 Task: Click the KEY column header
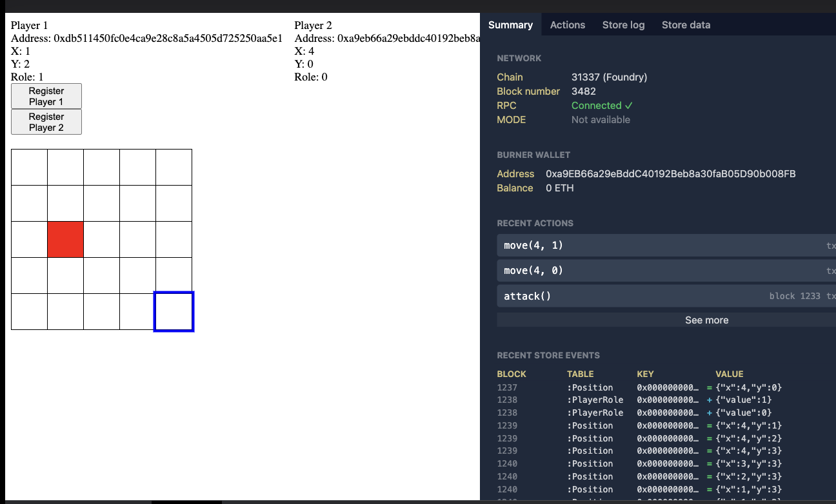click(x=645, y=374)
